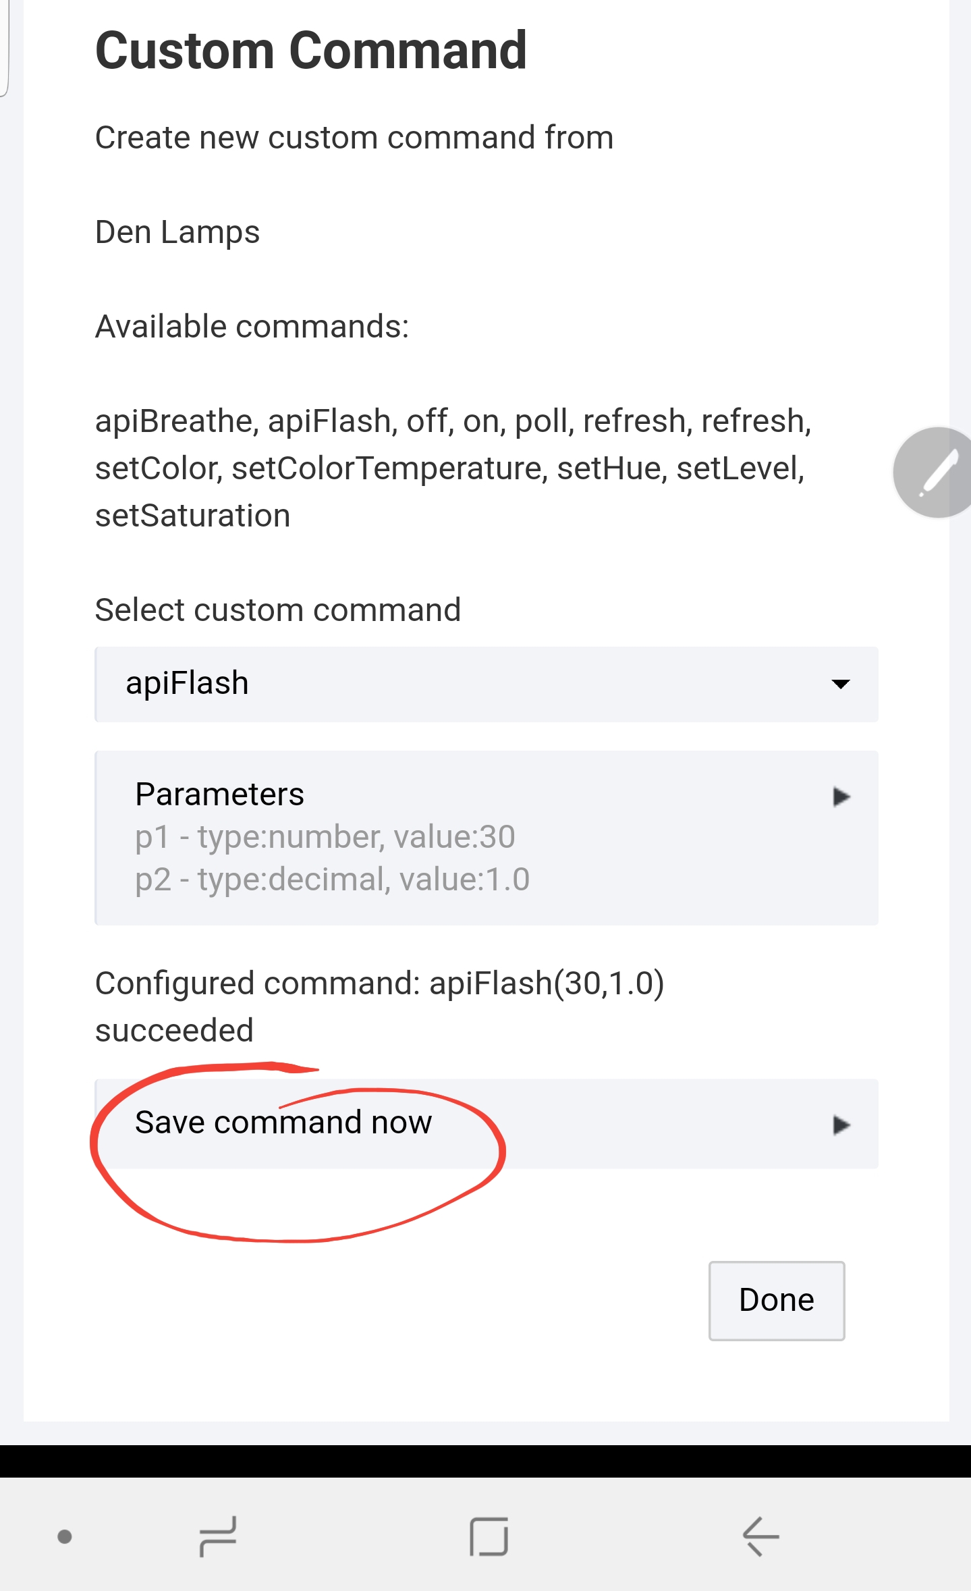
Task: Click the arrow beside Save command now
Action: [x=841, y=1125]
